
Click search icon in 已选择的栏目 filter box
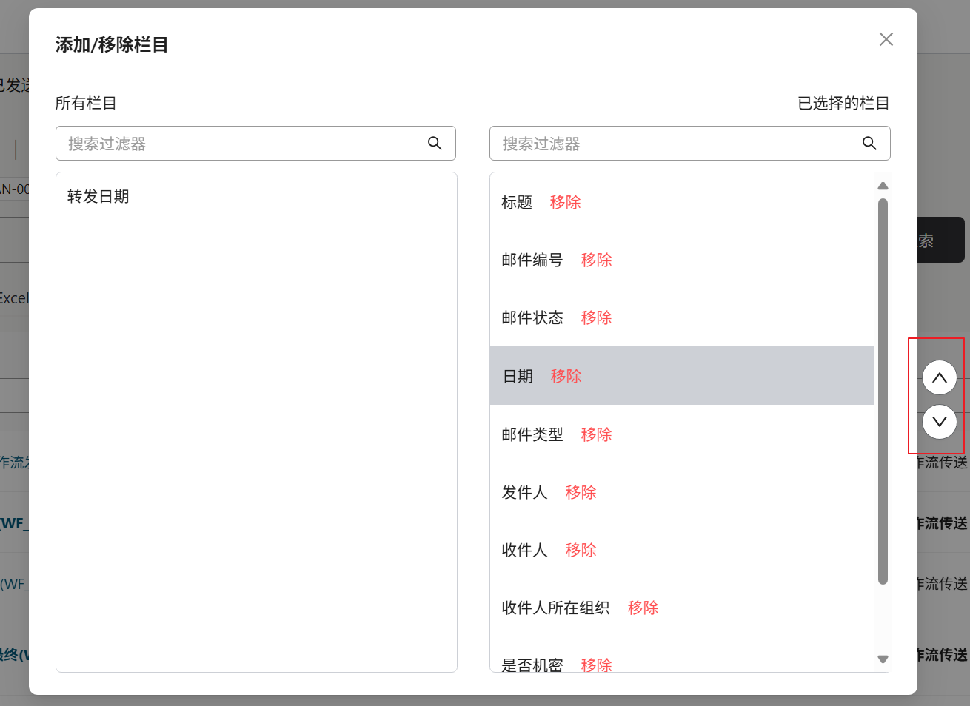[869, 144]
